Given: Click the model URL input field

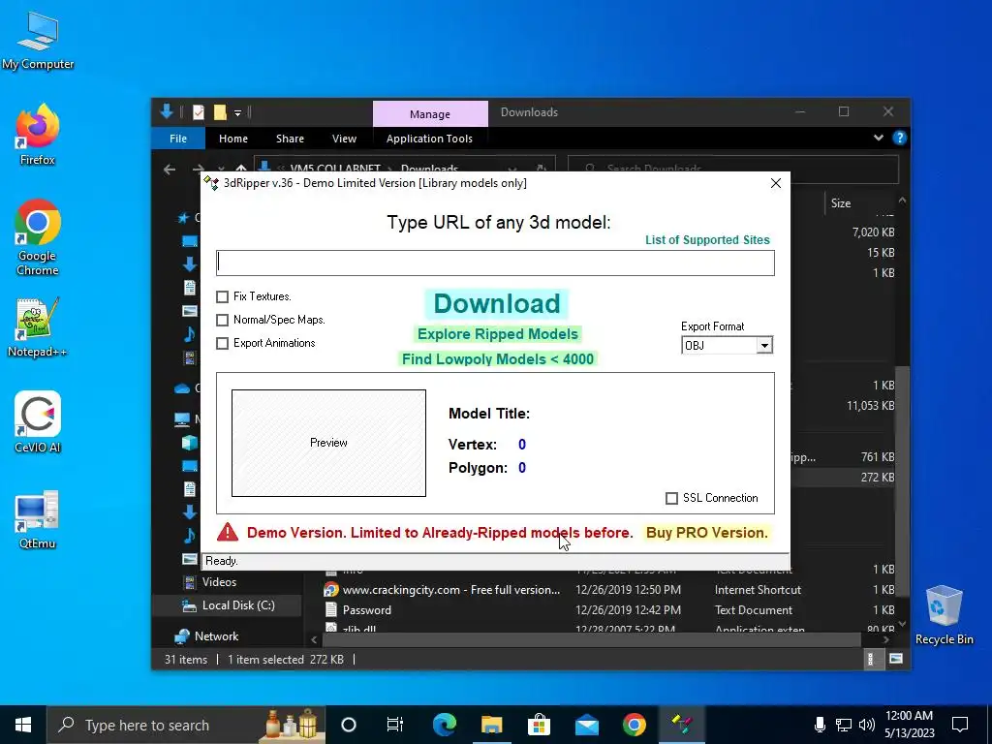Looking at the screenshot, I should 495,263.
